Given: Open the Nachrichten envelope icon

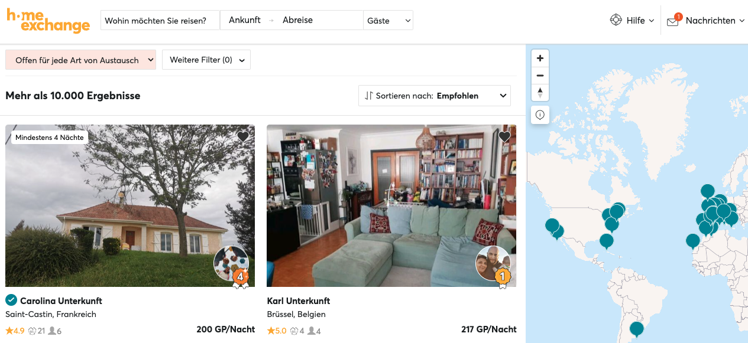Looking at the screenshot, I should (672, 21).
